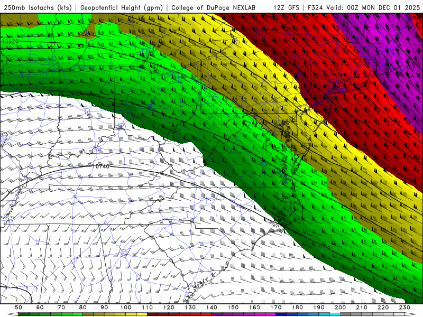Select the 'Geopotential Height (gpm)' header label
This screenshot has height=317, width=423.
(x=122, y=7)
